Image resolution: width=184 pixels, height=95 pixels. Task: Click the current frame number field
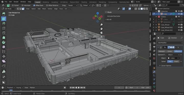click(119, 88)
